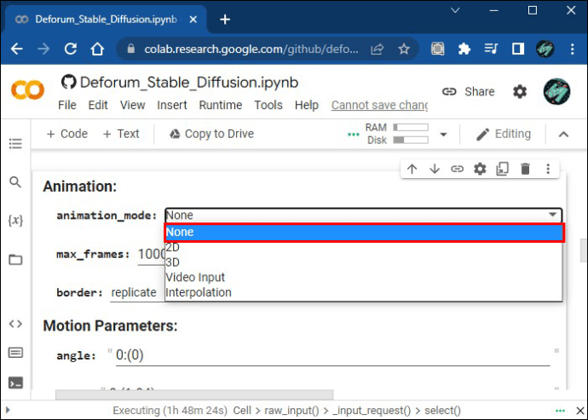Open Chrome tab search chevron
This screenshot has width=588, height=420.
coord(455,10)
